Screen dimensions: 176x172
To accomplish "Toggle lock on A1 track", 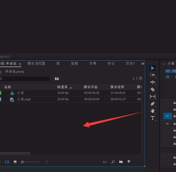I will pyautogui.click(x=175, y=124).
